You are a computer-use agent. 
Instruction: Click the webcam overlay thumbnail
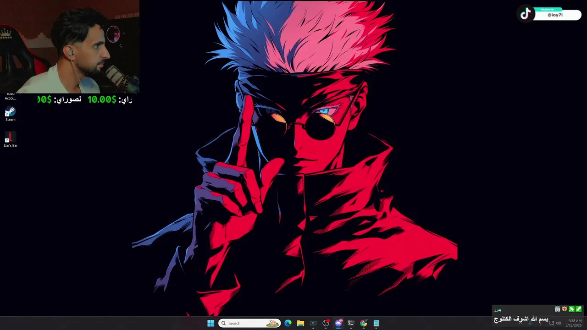tap(70, 46)
